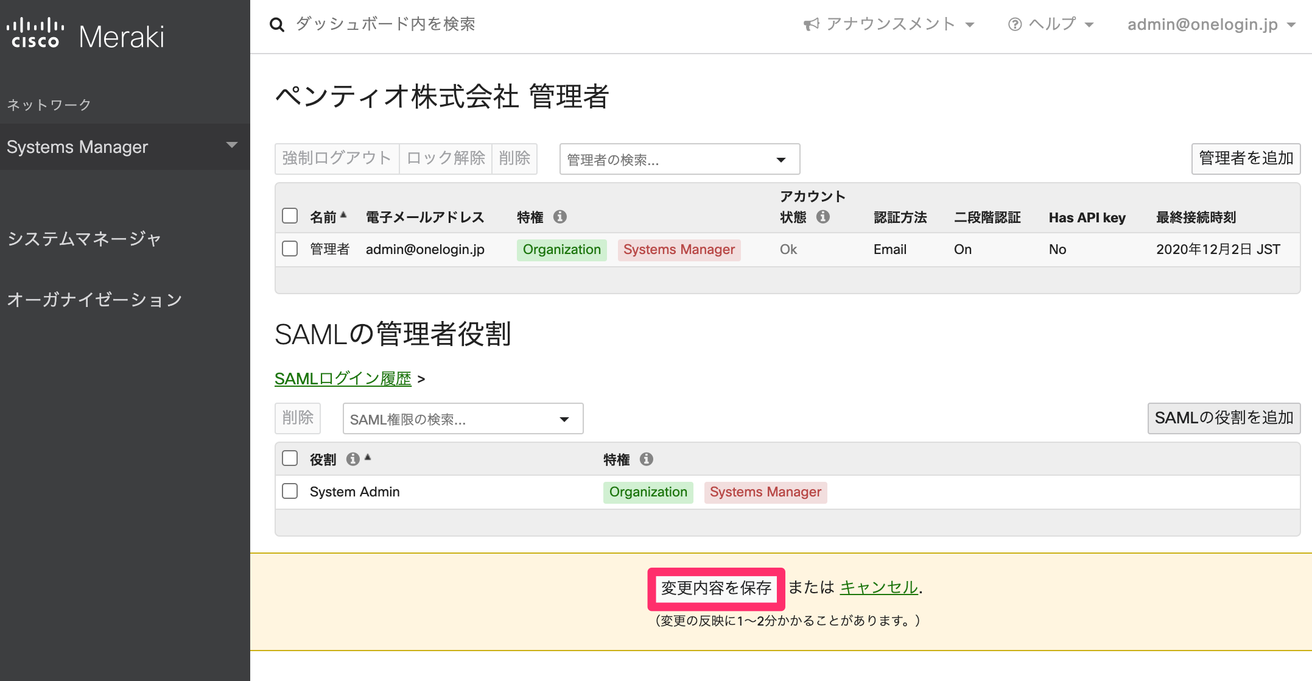Viewport: 1312px width, 681px height.
Task: Select all SAML roles header checkbox
Action: 290,458
